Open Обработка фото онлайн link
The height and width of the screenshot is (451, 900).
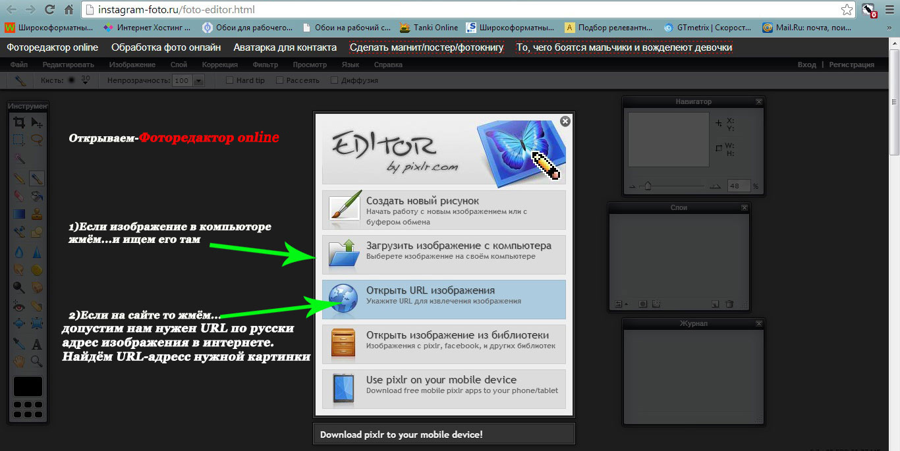coord(166,47)
